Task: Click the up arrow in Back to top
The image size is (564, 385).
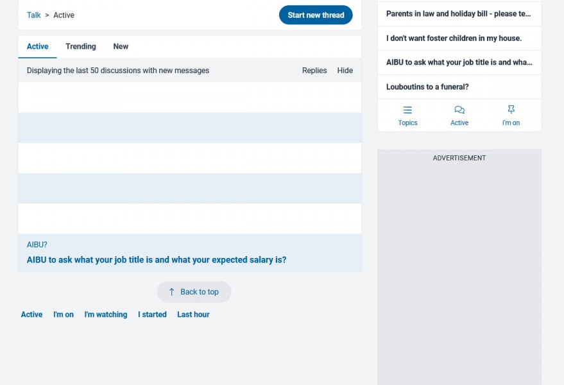Action: click(171, 292)
